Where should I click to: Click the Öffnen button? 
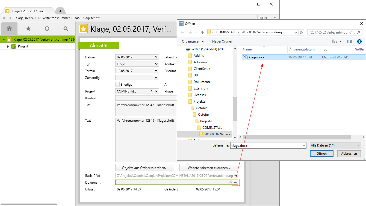(321, 154)
